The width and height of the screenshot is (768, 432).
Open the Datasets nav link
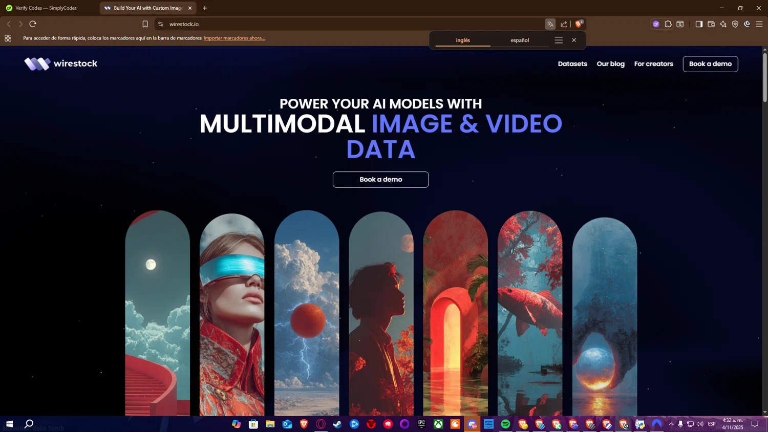(572, 64)
